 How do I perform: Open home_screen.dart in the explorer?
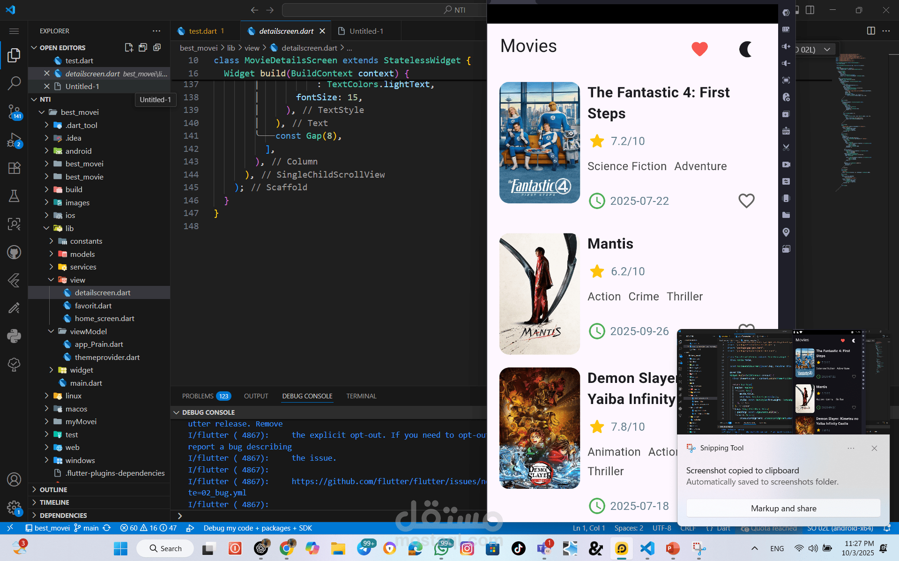click(x=104, y=318)
